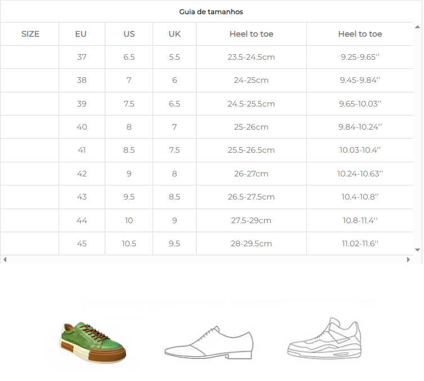
Task: Select the EU size 42 cell
Action: click(x=82, y=174)
